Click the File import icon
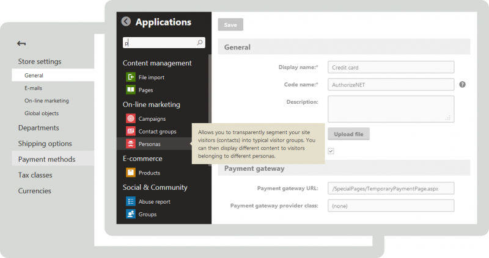 click(131, 77)
